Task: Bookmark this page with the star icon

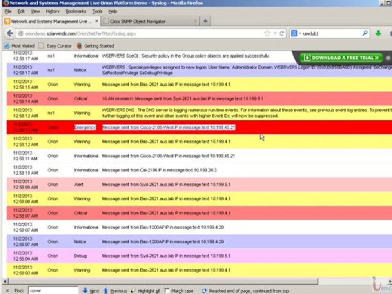Action: (x=267, y=33)
